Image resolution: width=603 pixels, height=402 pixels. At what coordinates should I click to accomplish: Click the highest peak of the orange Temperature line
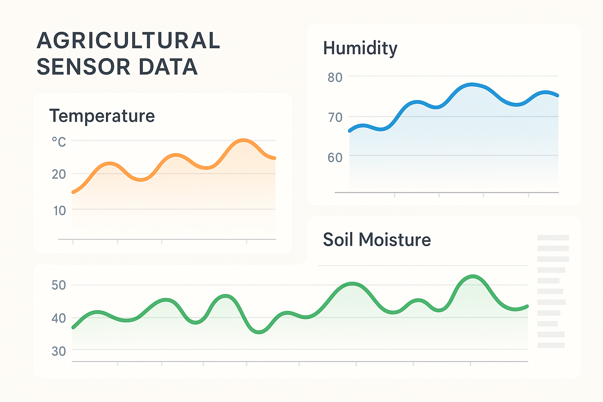tap(244, 140)
